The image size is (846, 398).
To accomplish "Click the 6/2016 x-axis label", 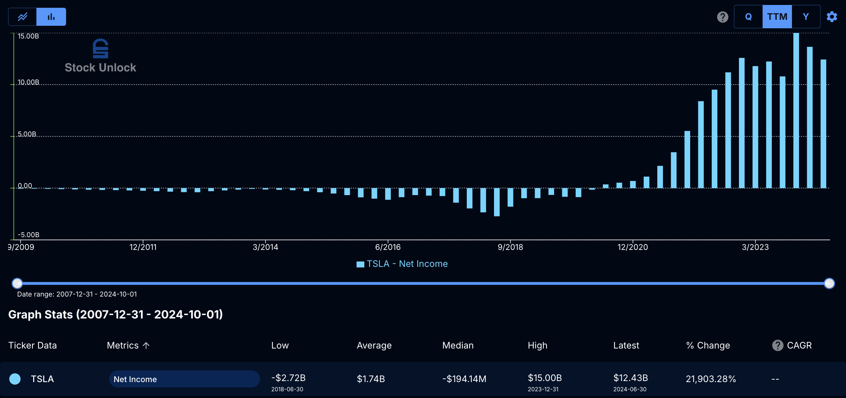I will (388, 247).
